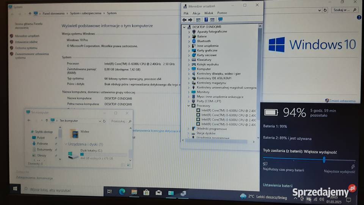Select Kontrolery magazynu entry
364x205 pixels.
211,83
